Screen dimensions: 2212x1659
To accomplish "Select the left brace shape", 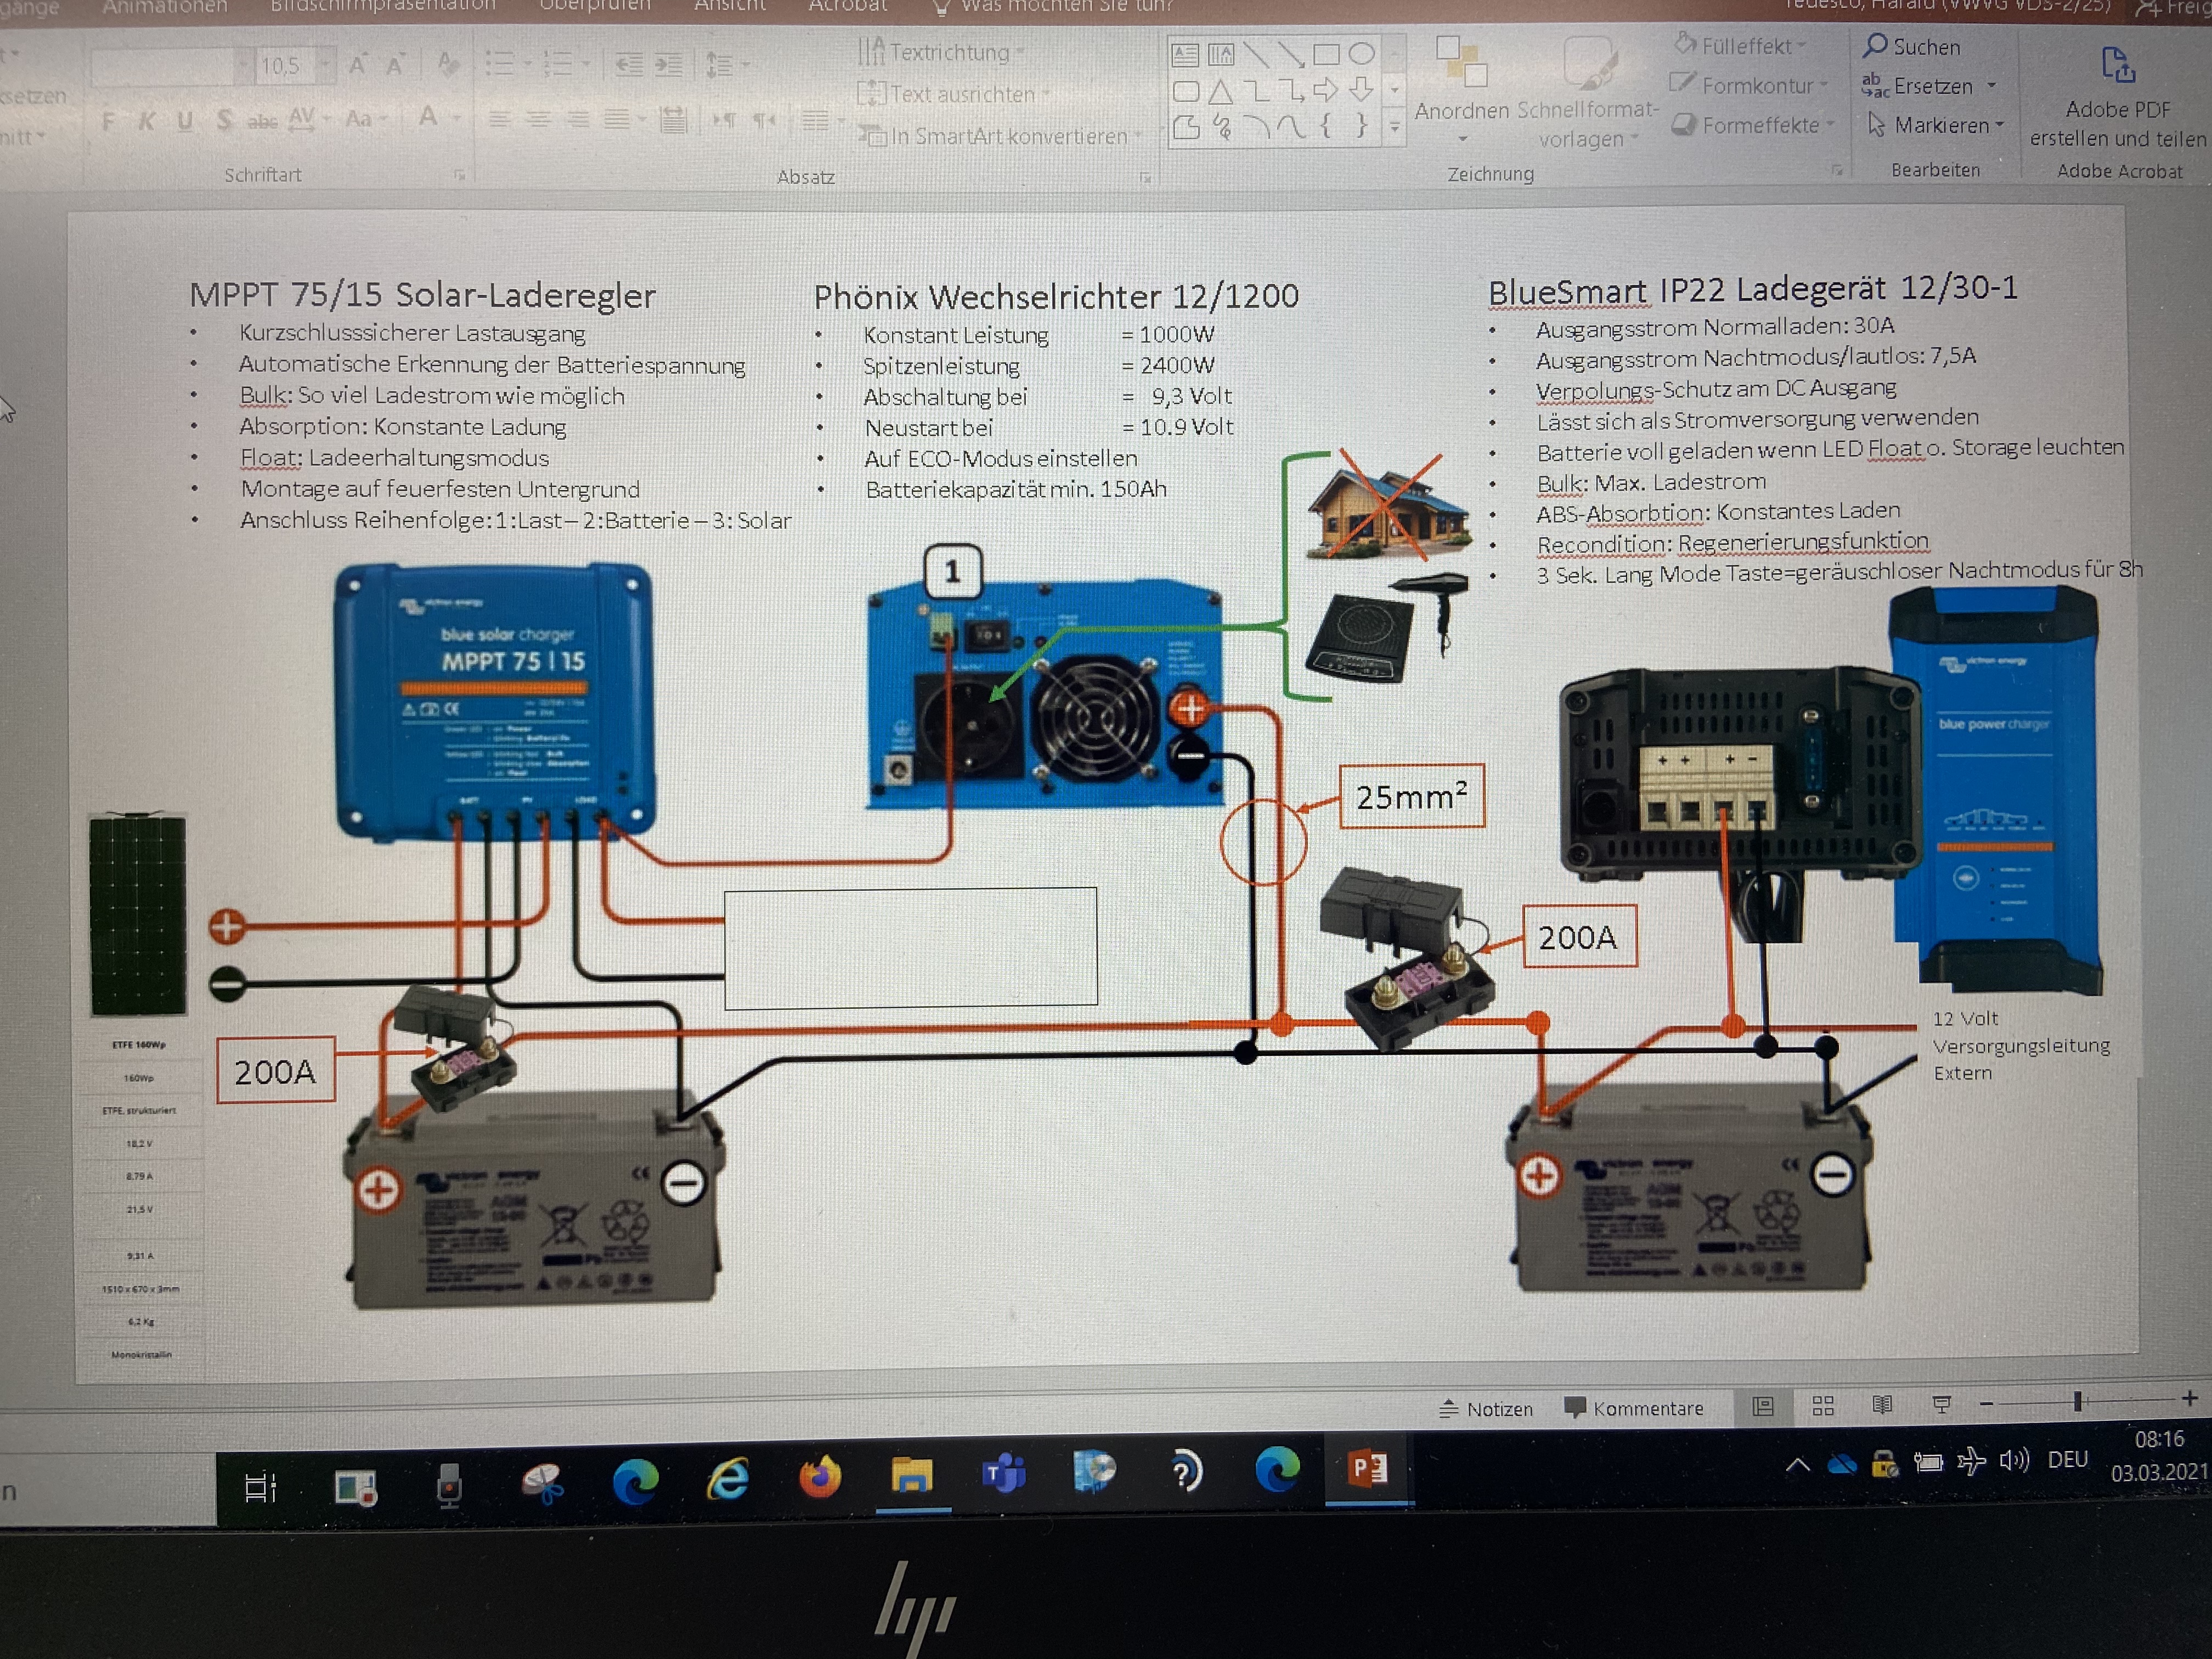I will tap(1326, 126).
